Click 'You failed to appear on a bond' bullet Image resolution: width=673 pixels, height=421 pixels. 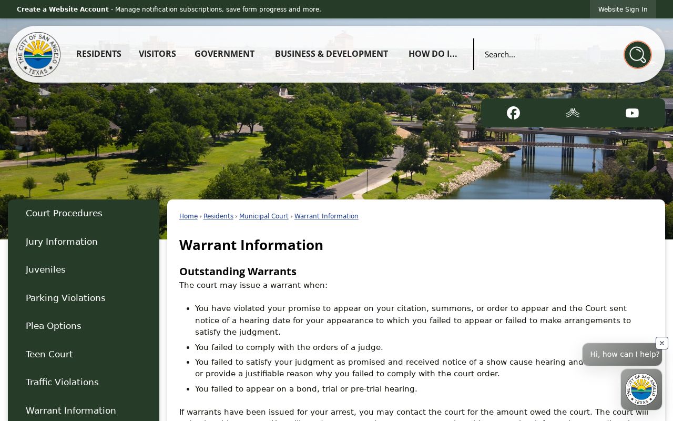pos(306,389)
